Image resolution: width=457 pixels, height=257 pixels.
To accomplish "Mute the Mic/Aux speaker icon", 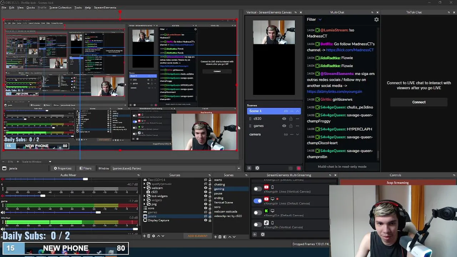I will (x=3, y=229).
